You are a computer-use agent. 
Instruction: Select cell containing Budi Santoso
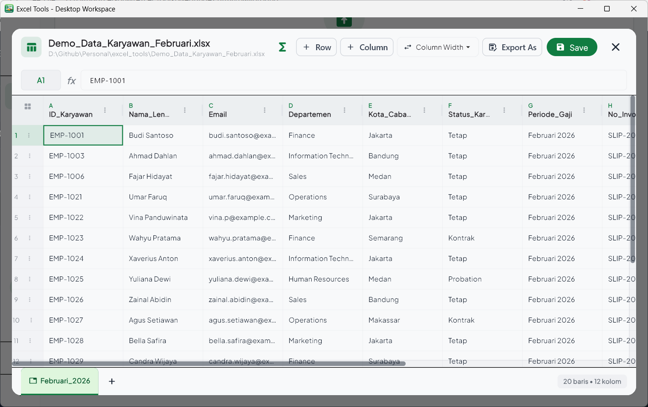point(163,136)
